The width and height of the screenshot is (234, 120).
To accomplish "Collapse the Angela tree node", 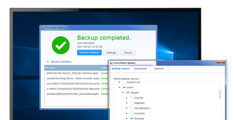I will pyautogui.click(x=123, y=93).
